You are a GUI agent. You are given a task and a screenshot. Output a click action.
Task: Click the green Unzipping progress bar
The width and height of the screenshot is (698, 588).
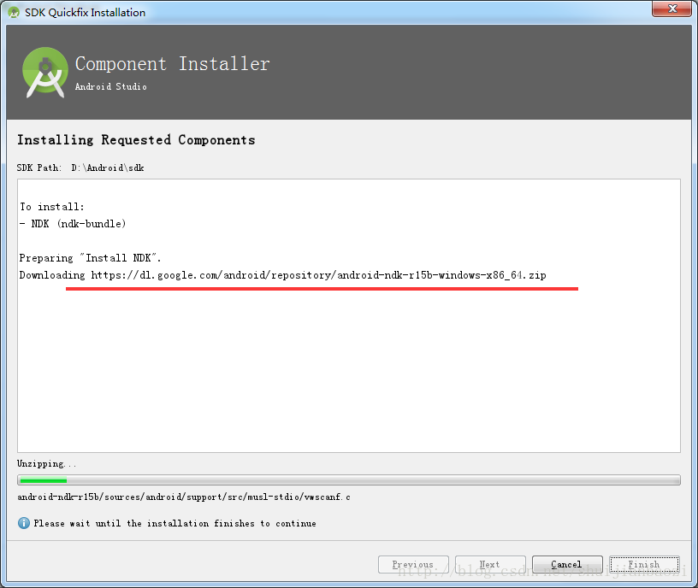click(x=348, y=480)
